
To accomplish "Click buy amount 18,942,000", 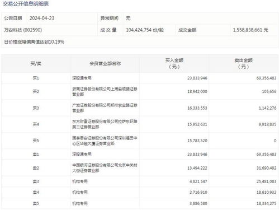I will 197,91.
